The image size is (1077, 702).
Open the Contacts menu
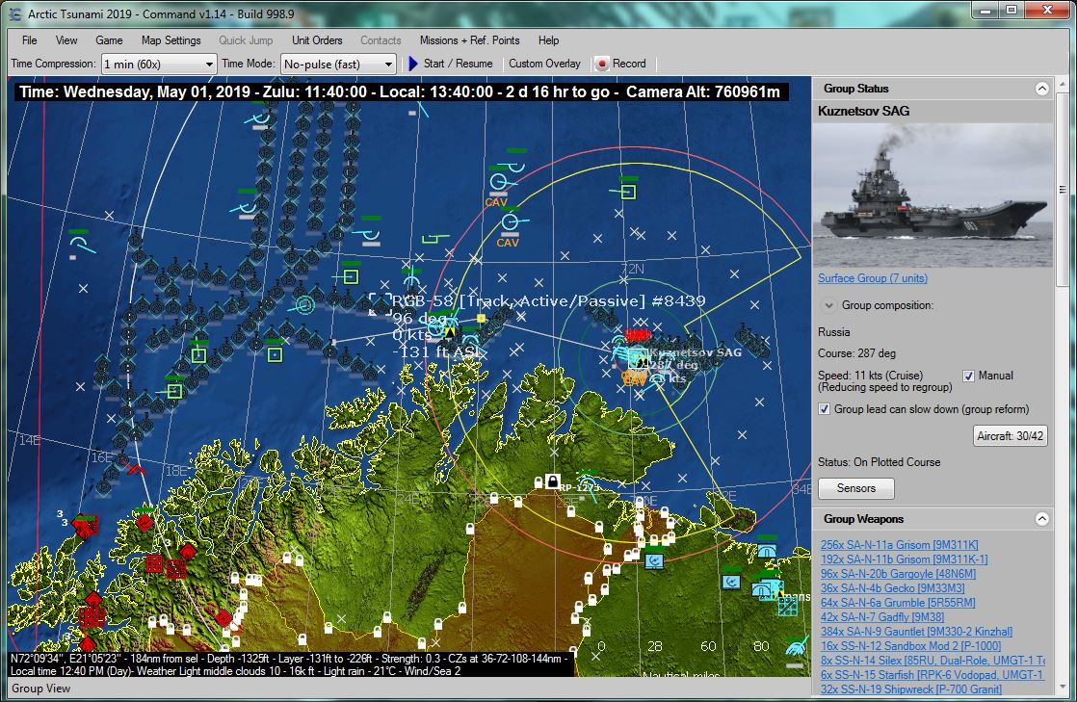(x=381, y=40)
